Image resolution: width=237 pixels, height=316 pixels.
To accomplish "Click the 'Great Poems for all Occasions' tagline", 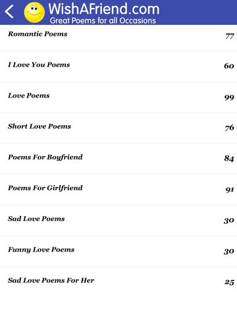I will (103, 20).
